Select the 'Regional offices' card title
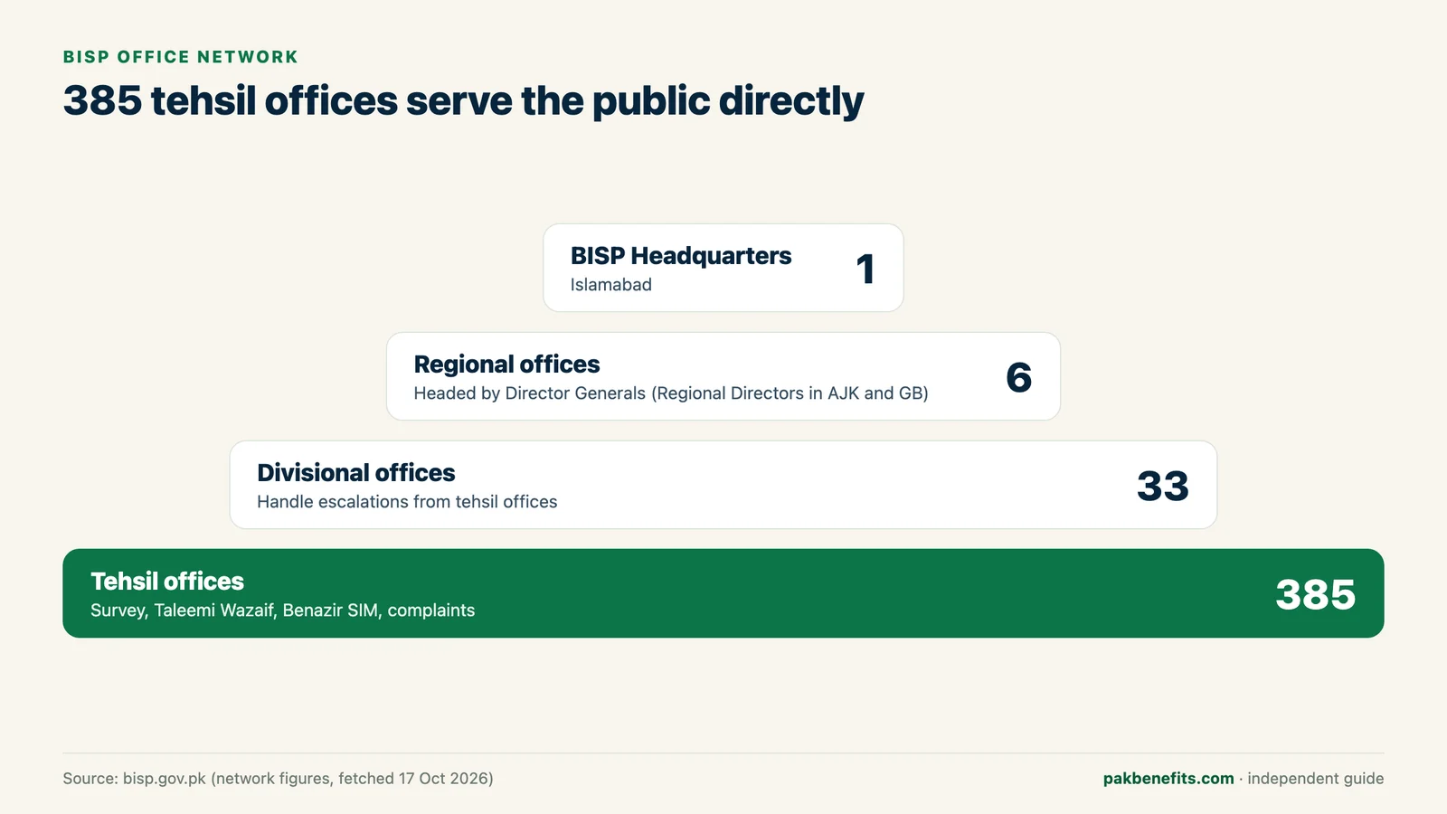The height and width of the screenshot is (814, 1447). point(506,364)
